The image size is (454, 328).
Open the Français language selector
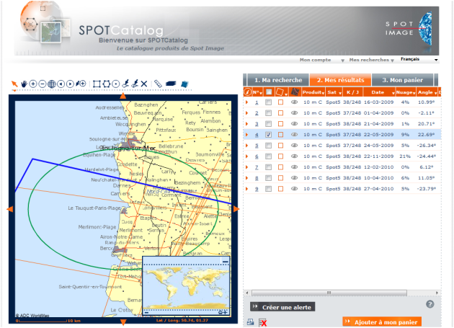pos(419,59)
